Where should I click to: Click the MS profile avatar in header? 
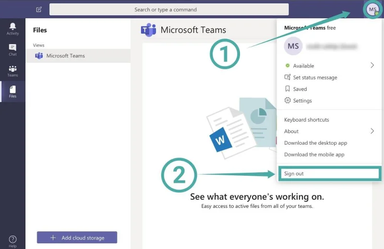click(x=372, y=10)
